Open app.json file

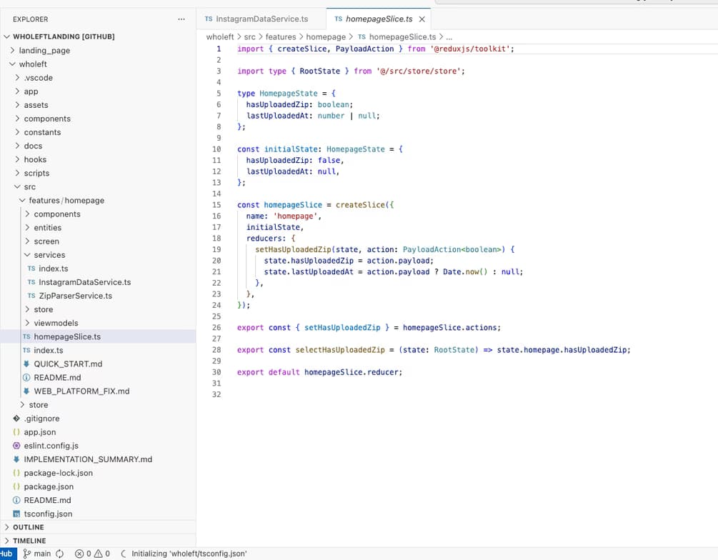[40, 432]
